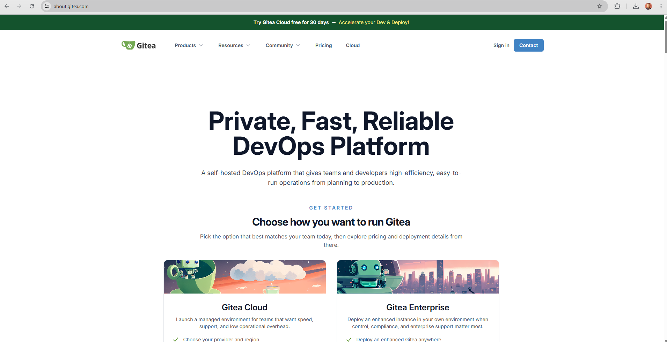Image resolution: width=667 pixels, height=342 pixels.
Task: Open the Chrome three-dot menu
Action: coord(661,6)
